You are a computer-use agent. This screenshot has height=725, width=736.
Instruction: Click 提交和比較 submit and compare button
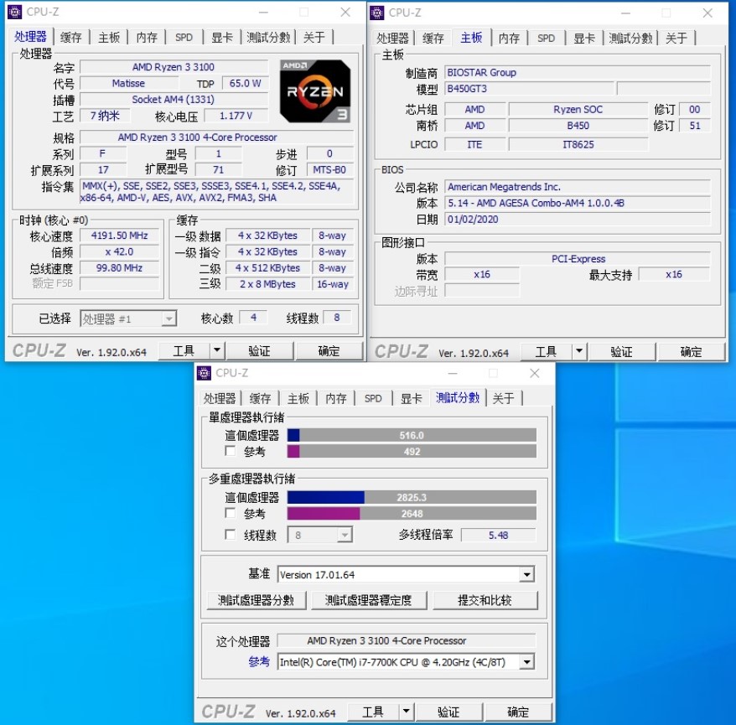(x=485, y=600)
